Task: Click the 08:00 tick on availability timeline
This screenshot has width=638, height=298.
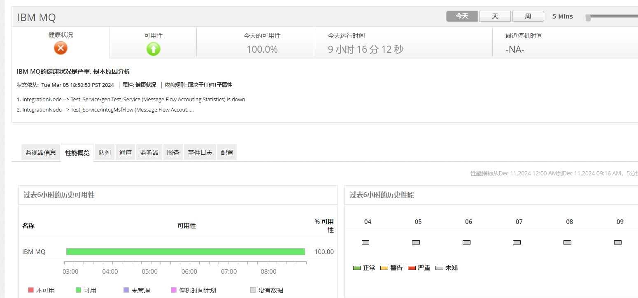Action: point(268,271)
